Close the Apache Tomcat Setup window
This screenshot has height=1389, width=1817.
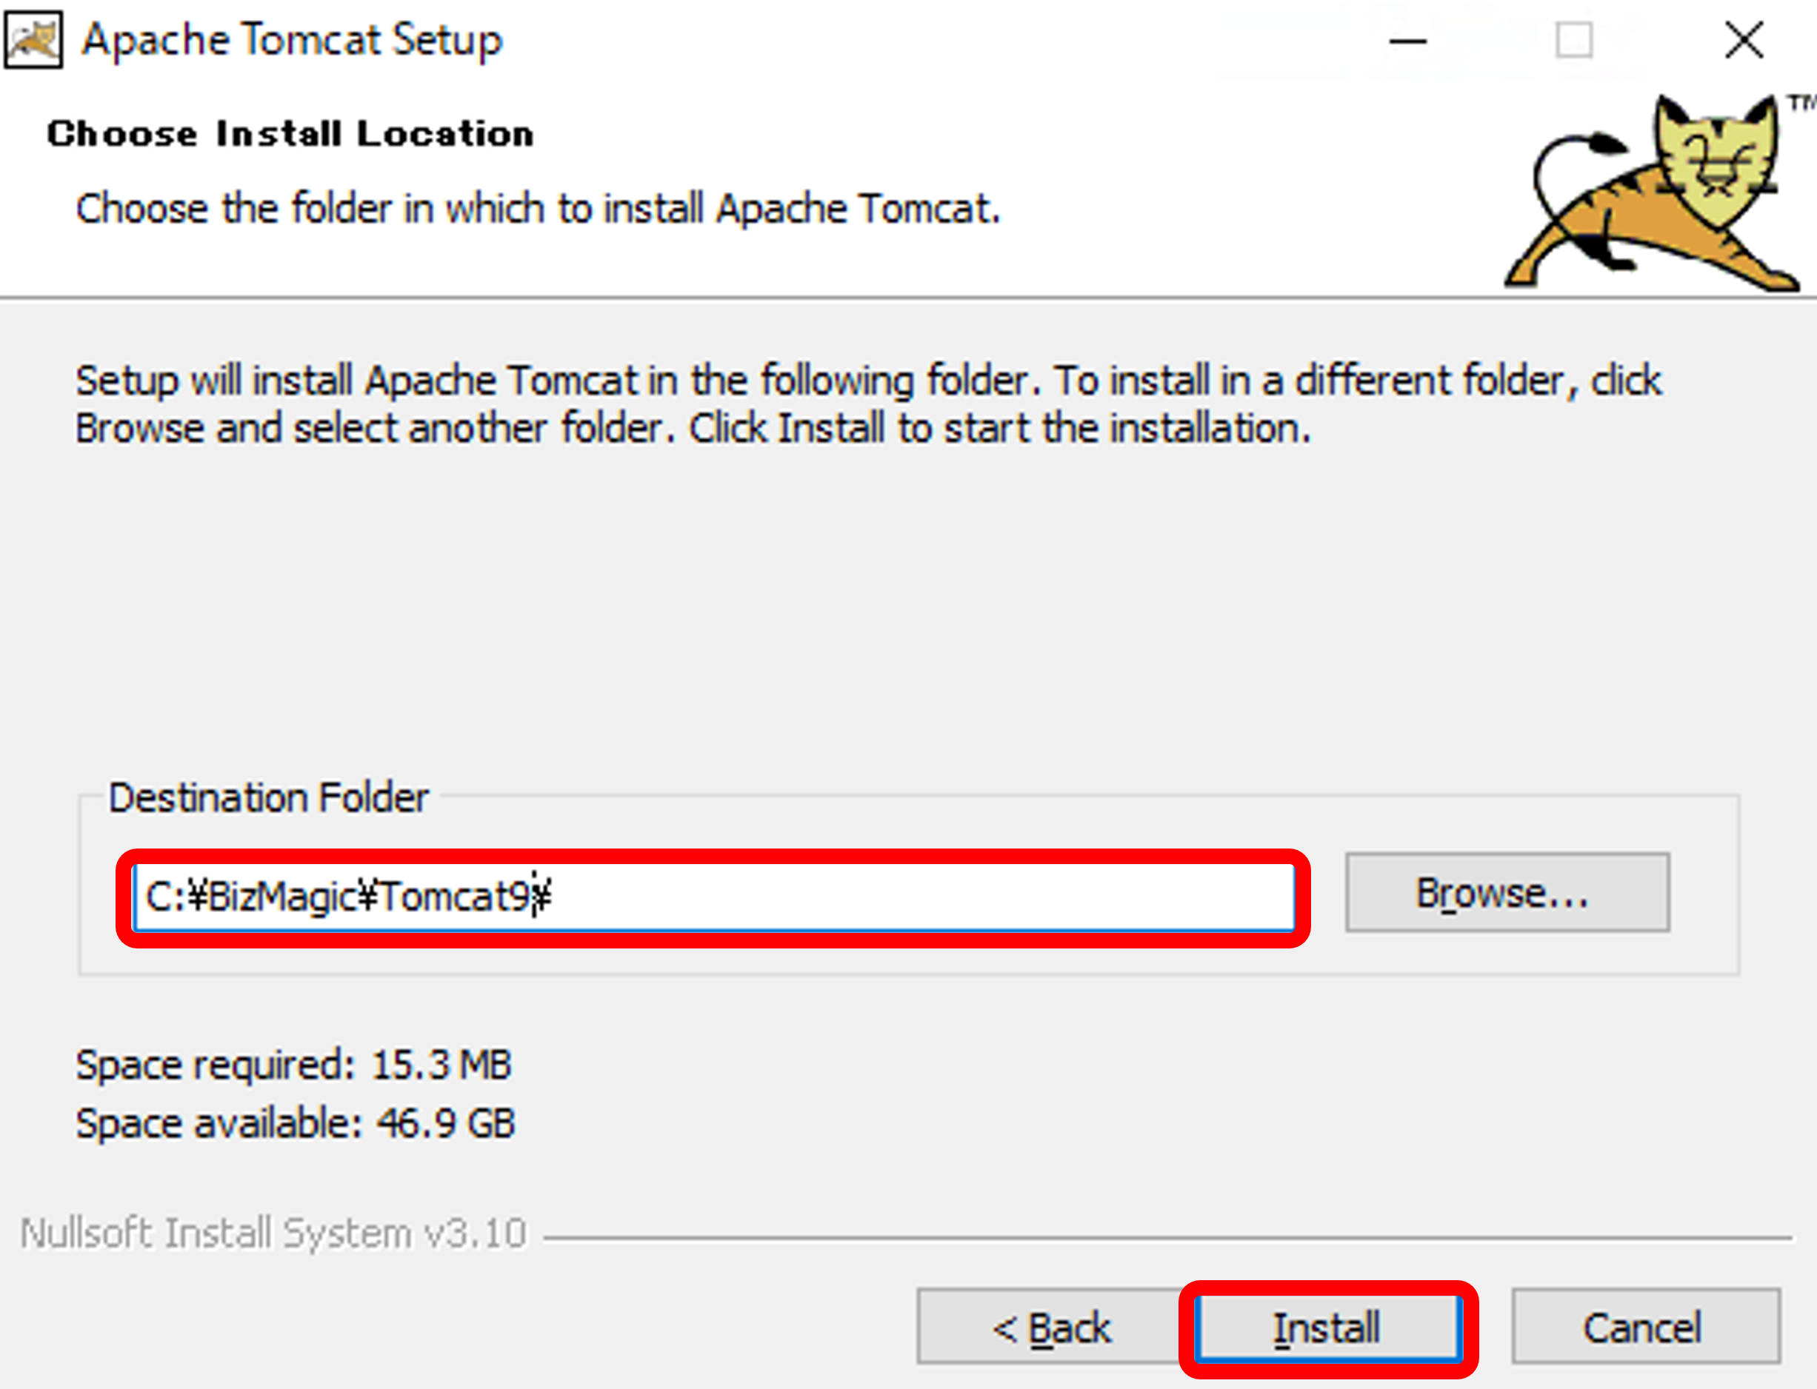click(x=1744, y=40)
